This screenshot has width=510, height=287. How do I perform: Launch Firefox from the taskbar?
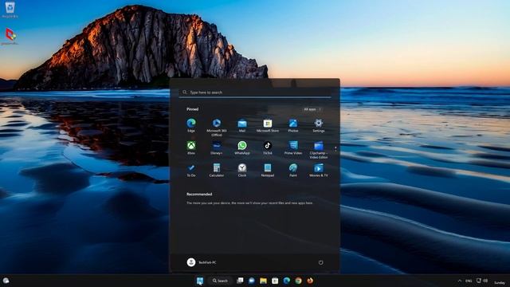(310, 281)
